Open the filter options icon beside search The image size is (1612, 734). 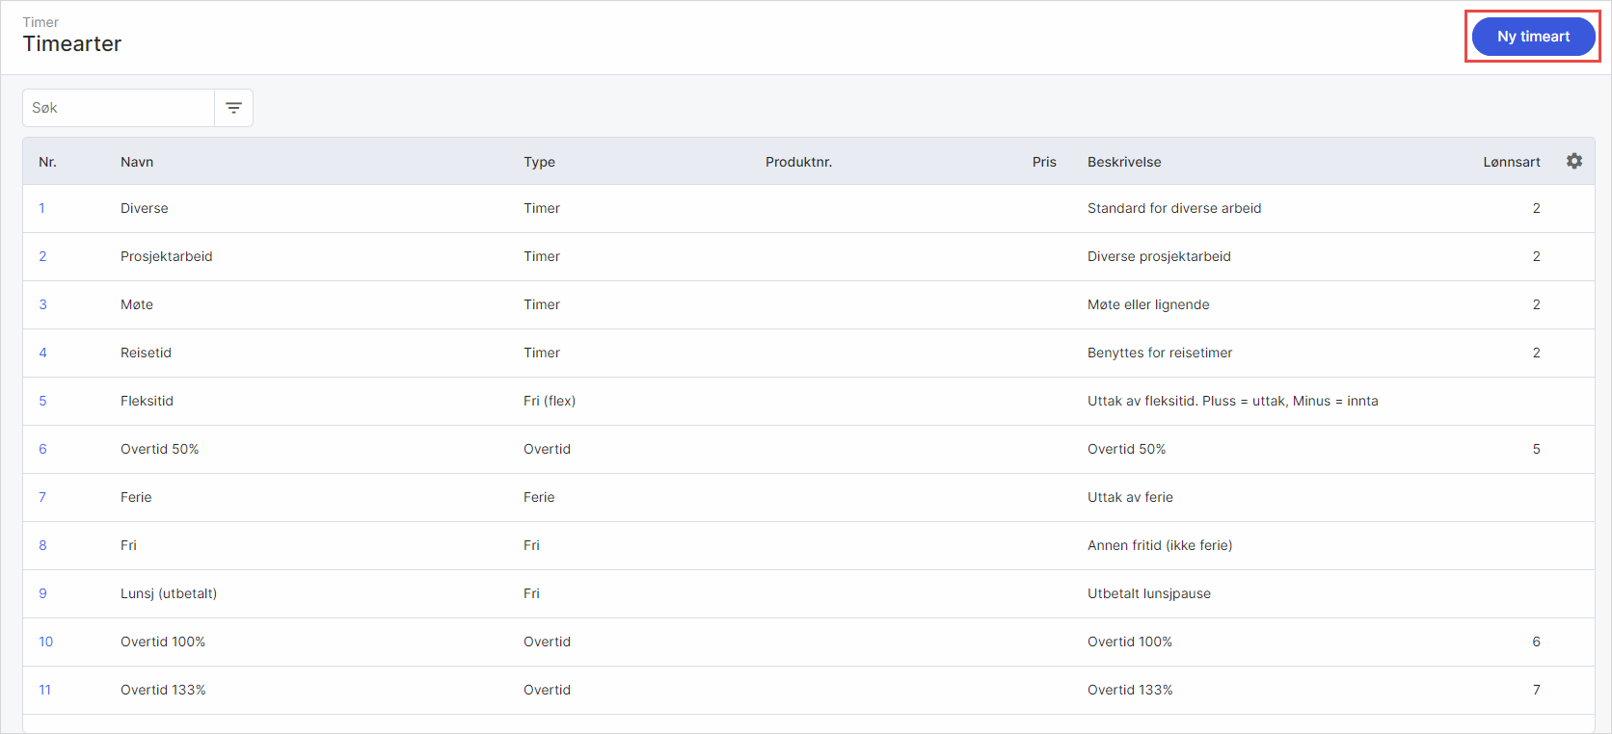point(233,108)
